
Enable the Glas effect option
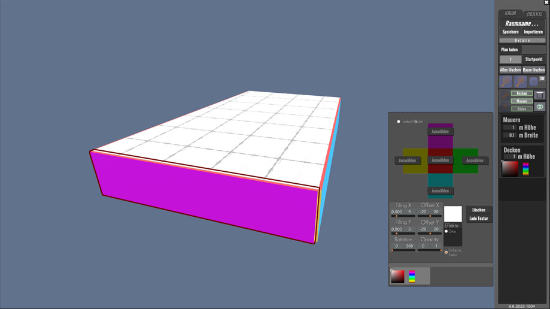tap(446, 231)
